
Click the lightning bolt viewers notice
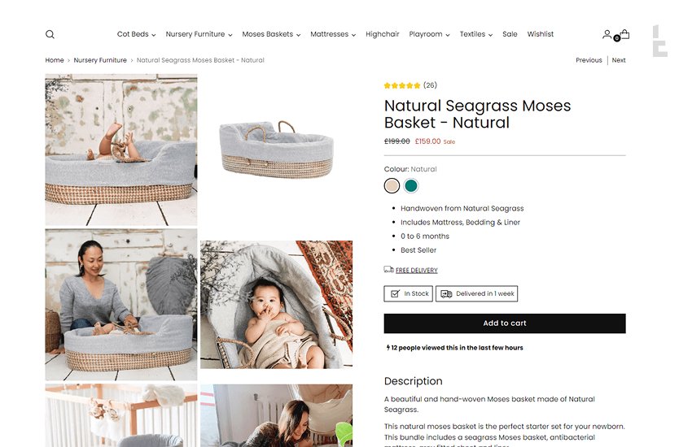click(454, 348)
